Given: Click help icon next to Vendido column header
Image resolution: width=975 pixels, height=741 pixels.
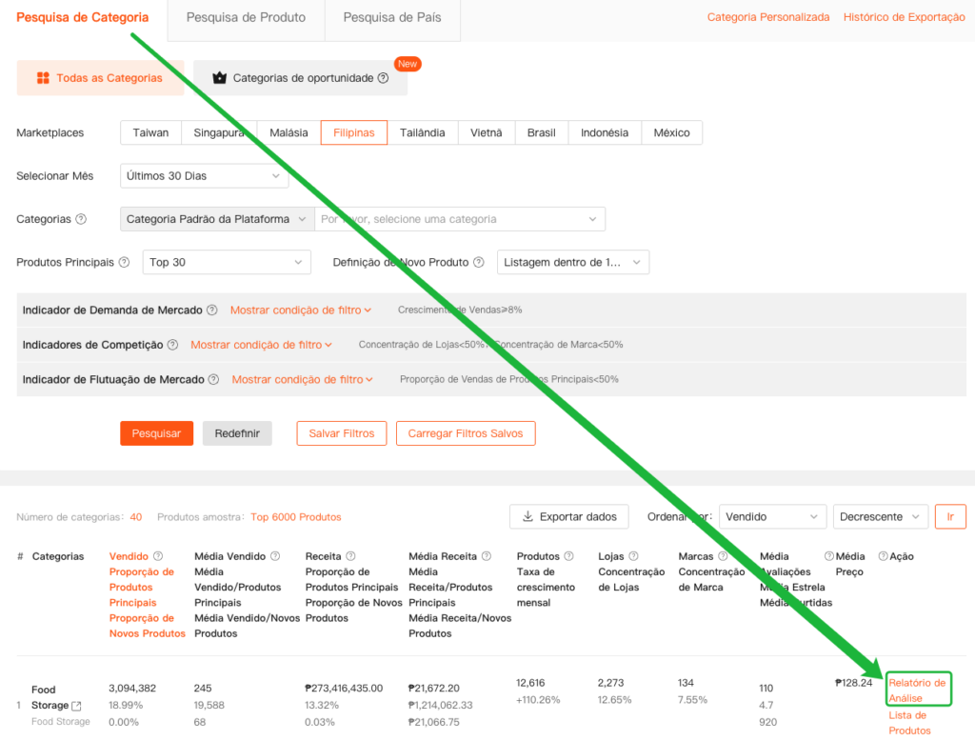Looking at the screenshot, I should 158,556.
